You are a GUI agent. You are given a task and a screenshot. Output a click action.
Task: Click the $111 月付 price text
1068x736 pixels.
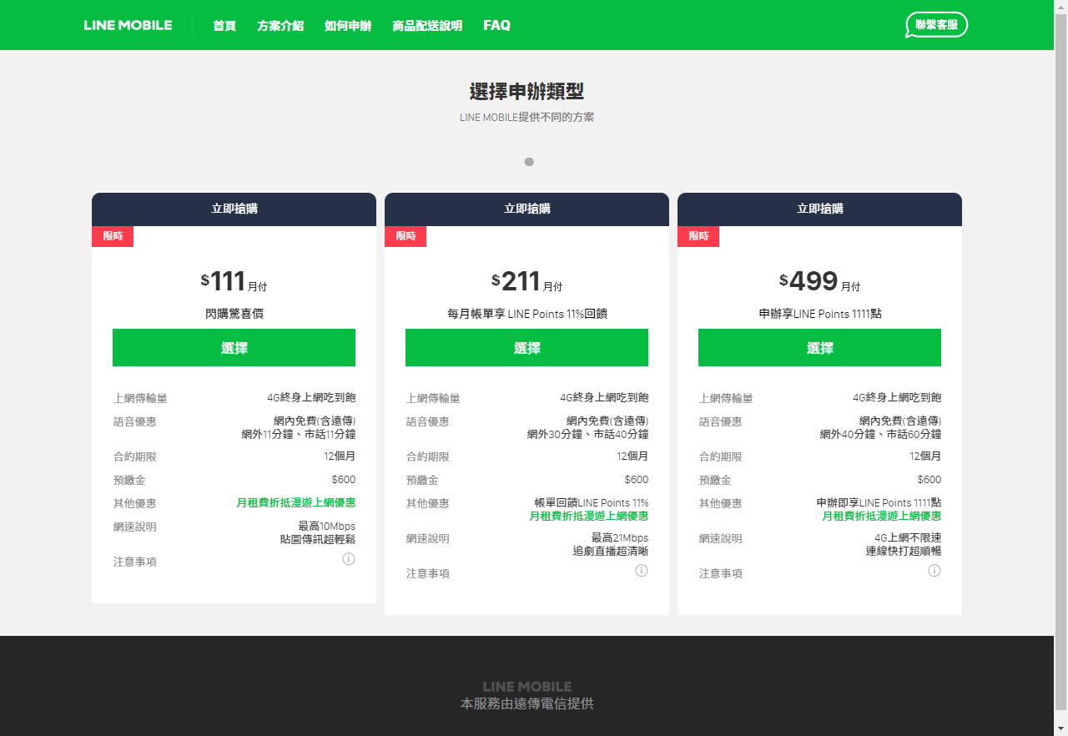pyautogui.click(x=234, y=281)
